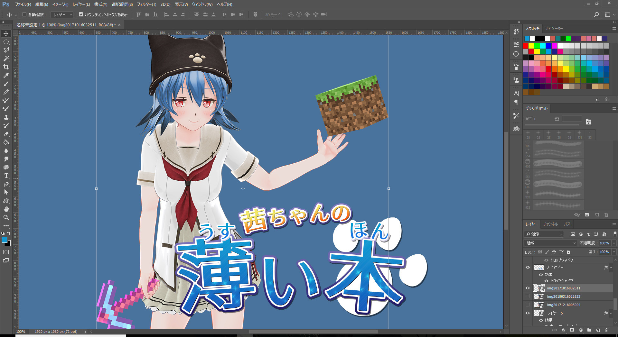Switch to the ナビゲーター tab

pyautogui.click(x=554, y=29)
